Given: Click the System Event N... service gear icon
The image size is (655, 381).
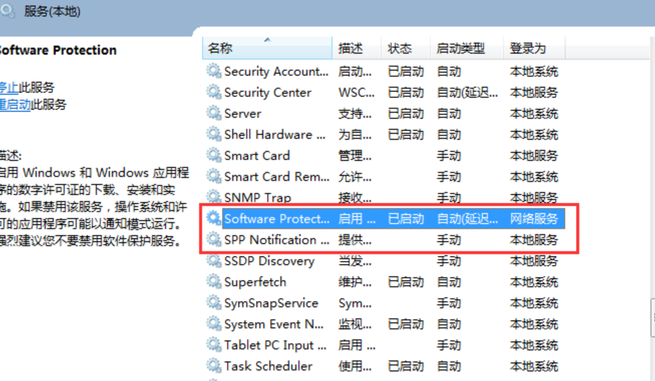Looking at the screenshot, I should pos(214,324).
